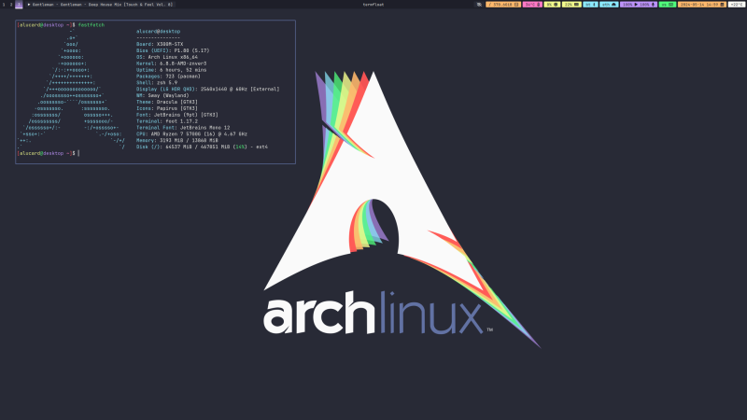This screenshot has width=747, height=420.
Task: Click the pink temperature 34°C module
Action: (532, 5)
